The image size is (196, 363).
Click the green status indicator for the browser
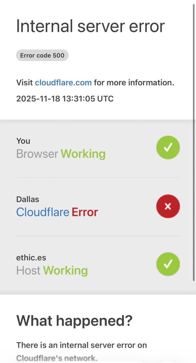coord(168,147)
